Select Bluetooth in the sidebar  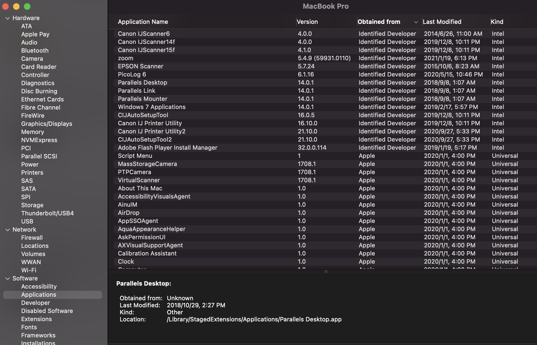click(x=35, y=50)
